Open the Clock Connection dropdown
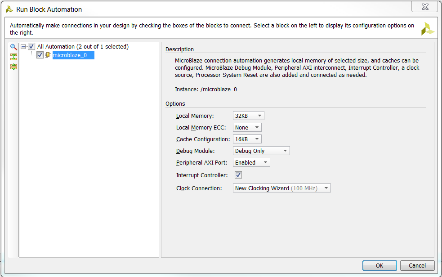The image size is (442, 277). (x=281, y=188)
